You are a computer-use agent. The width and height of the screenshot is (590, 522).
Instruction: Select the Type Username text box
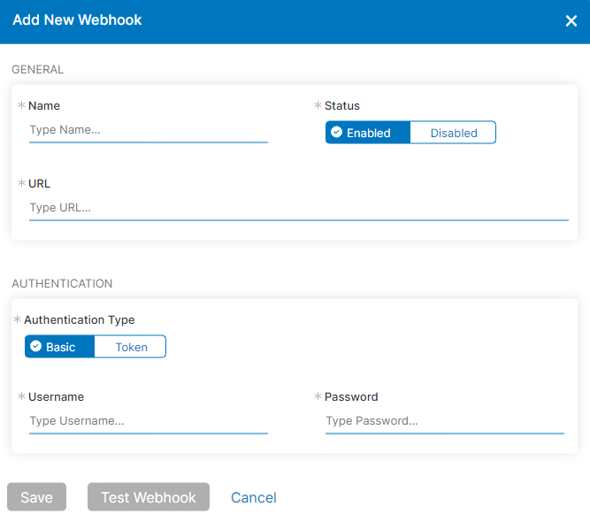tap(148, 421)
